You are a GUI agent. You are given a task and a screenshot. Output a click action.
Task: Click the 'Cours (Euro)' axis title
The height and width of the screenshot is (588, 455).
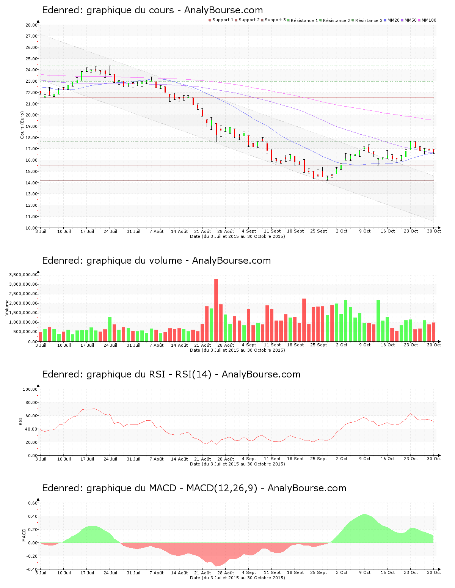pyautogui.click(x=22, y=125)
